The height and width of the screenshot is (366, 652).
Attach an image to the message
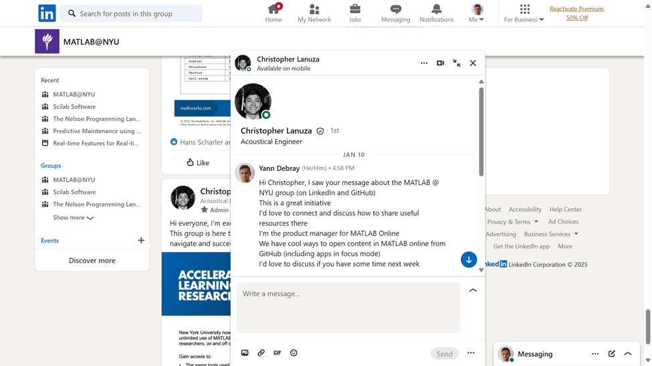pyautogui.click(x=245, y=353)
